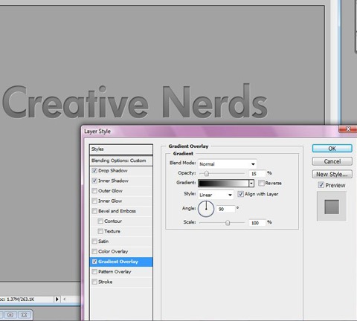Click the horizontal scrollbar left arrow
Viewport: 357px width, 321px height.
click(x=65, y=299)
